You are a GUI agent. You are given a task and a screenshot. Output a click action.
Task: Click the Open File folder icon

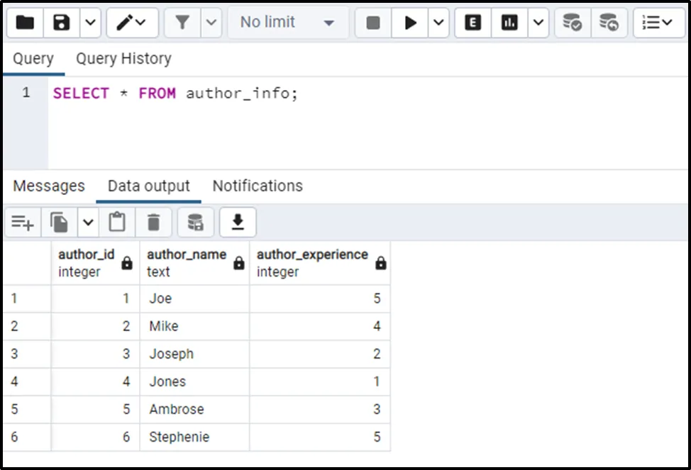(25, 23)
